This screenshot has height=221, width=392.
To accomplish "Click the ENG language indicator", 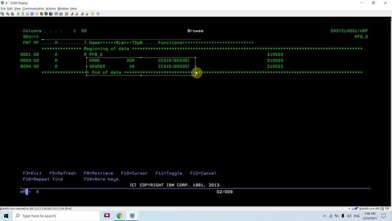I will (x=356, y=215).
